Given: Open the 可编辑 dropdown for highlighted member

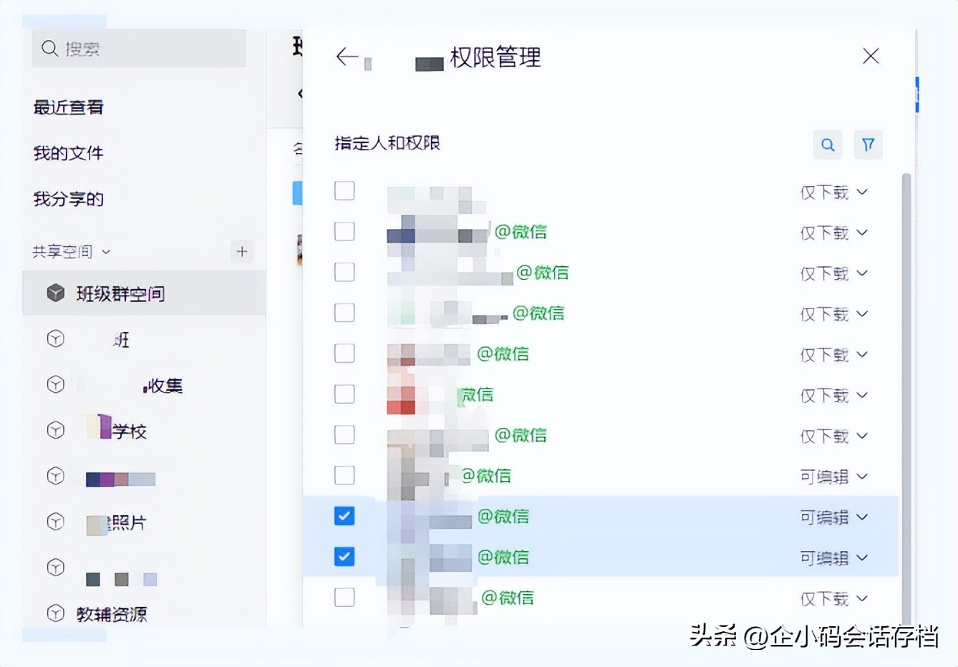Looking at the screenshot, I should click(834, 517).
